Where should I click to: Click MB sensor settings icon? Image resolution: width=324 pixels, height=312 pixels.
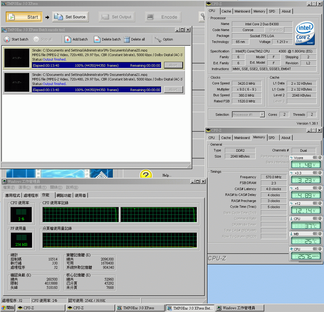coord(315,234)
